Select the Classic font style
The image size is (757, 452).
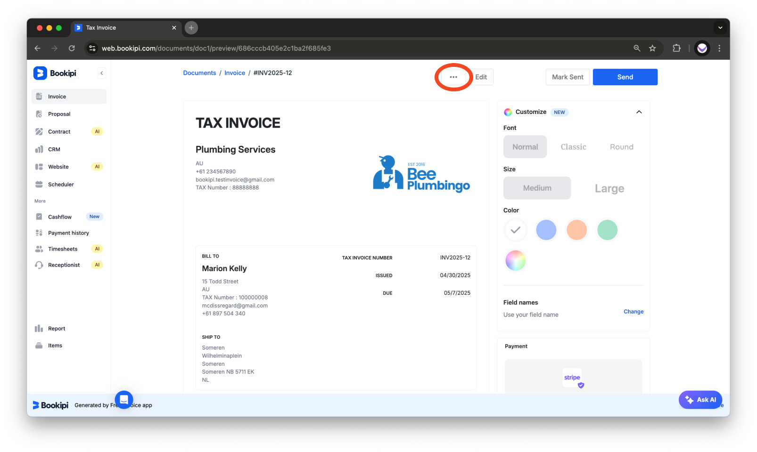tap(573, 146)
